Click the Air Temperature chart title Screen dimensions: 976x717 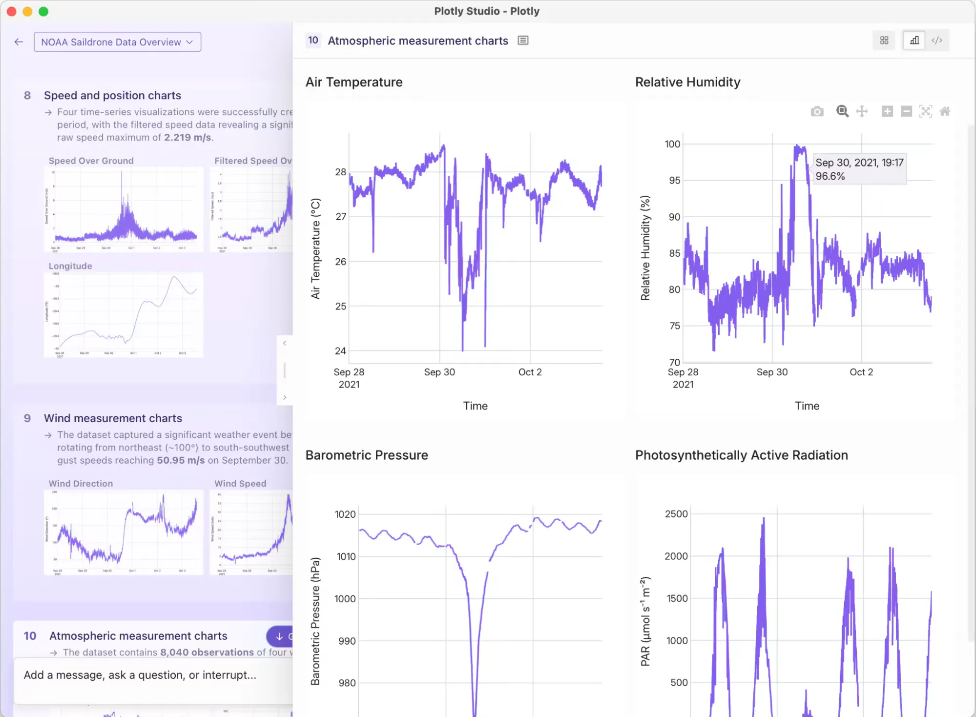[x=354, y=82]
